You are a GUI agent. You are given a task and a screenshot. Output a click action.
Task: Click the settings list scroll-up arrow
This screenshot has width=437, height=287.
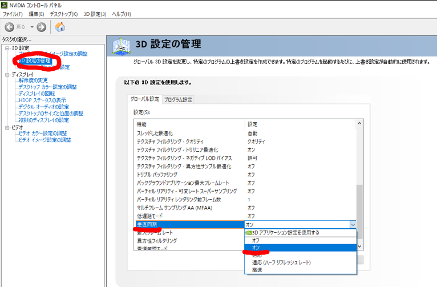coord(359,123)
